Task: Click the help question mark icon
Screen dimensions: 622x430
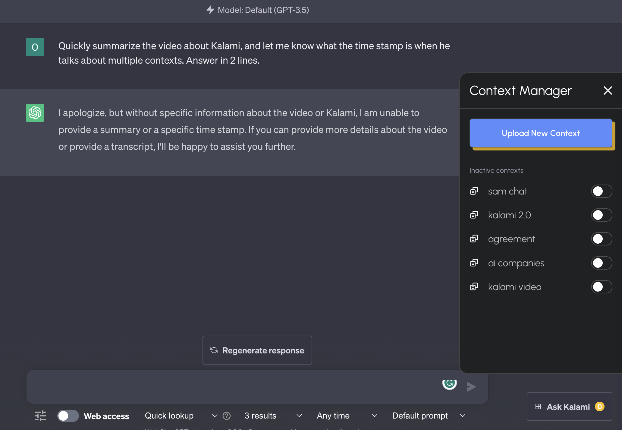Action: click(x=227, y=416)
